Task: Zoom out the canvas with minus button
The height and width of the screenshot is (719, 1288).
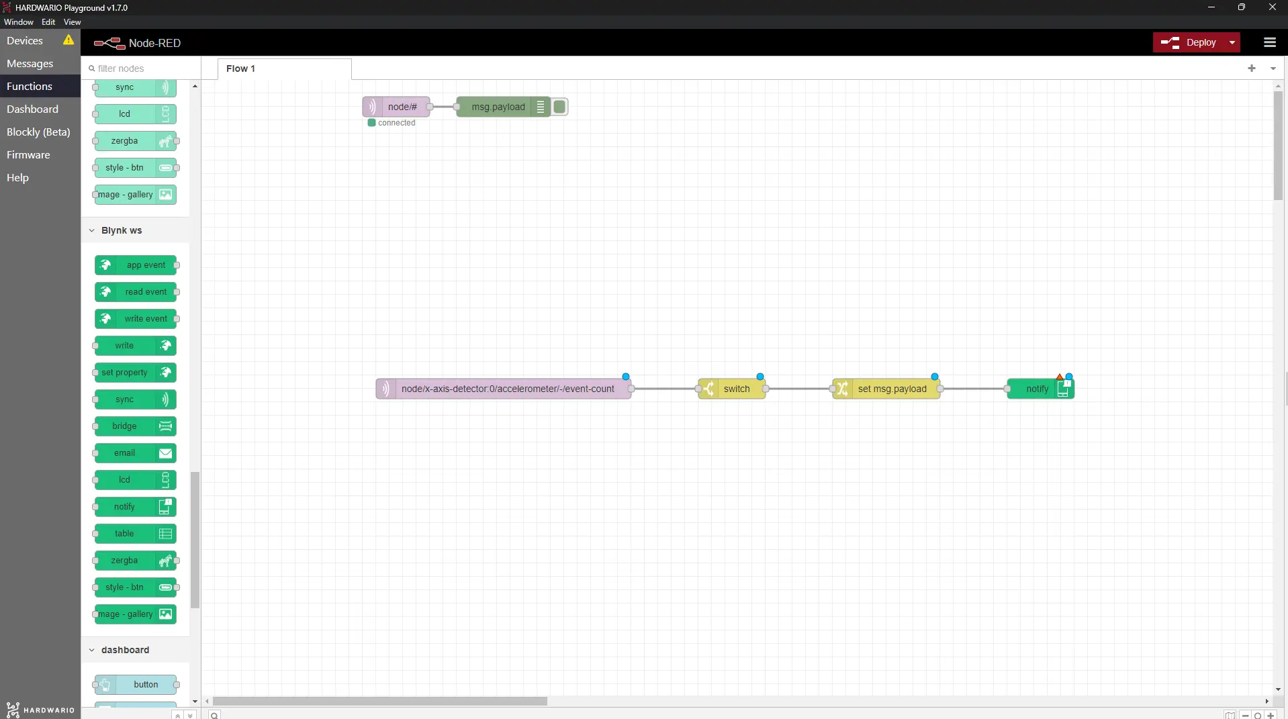Action: tap(1245, 715)
